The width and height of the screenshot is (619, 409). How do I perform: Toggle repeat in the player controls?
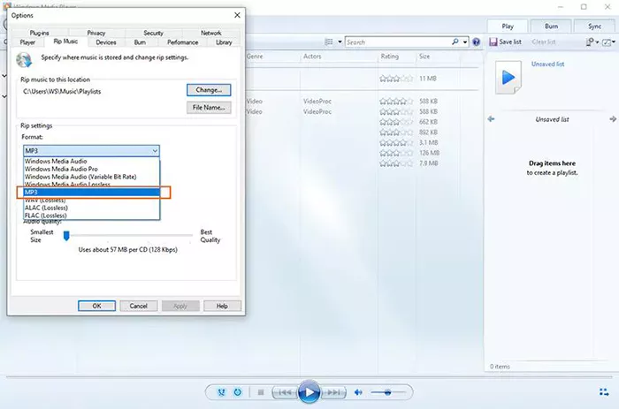tap(237, 392)
